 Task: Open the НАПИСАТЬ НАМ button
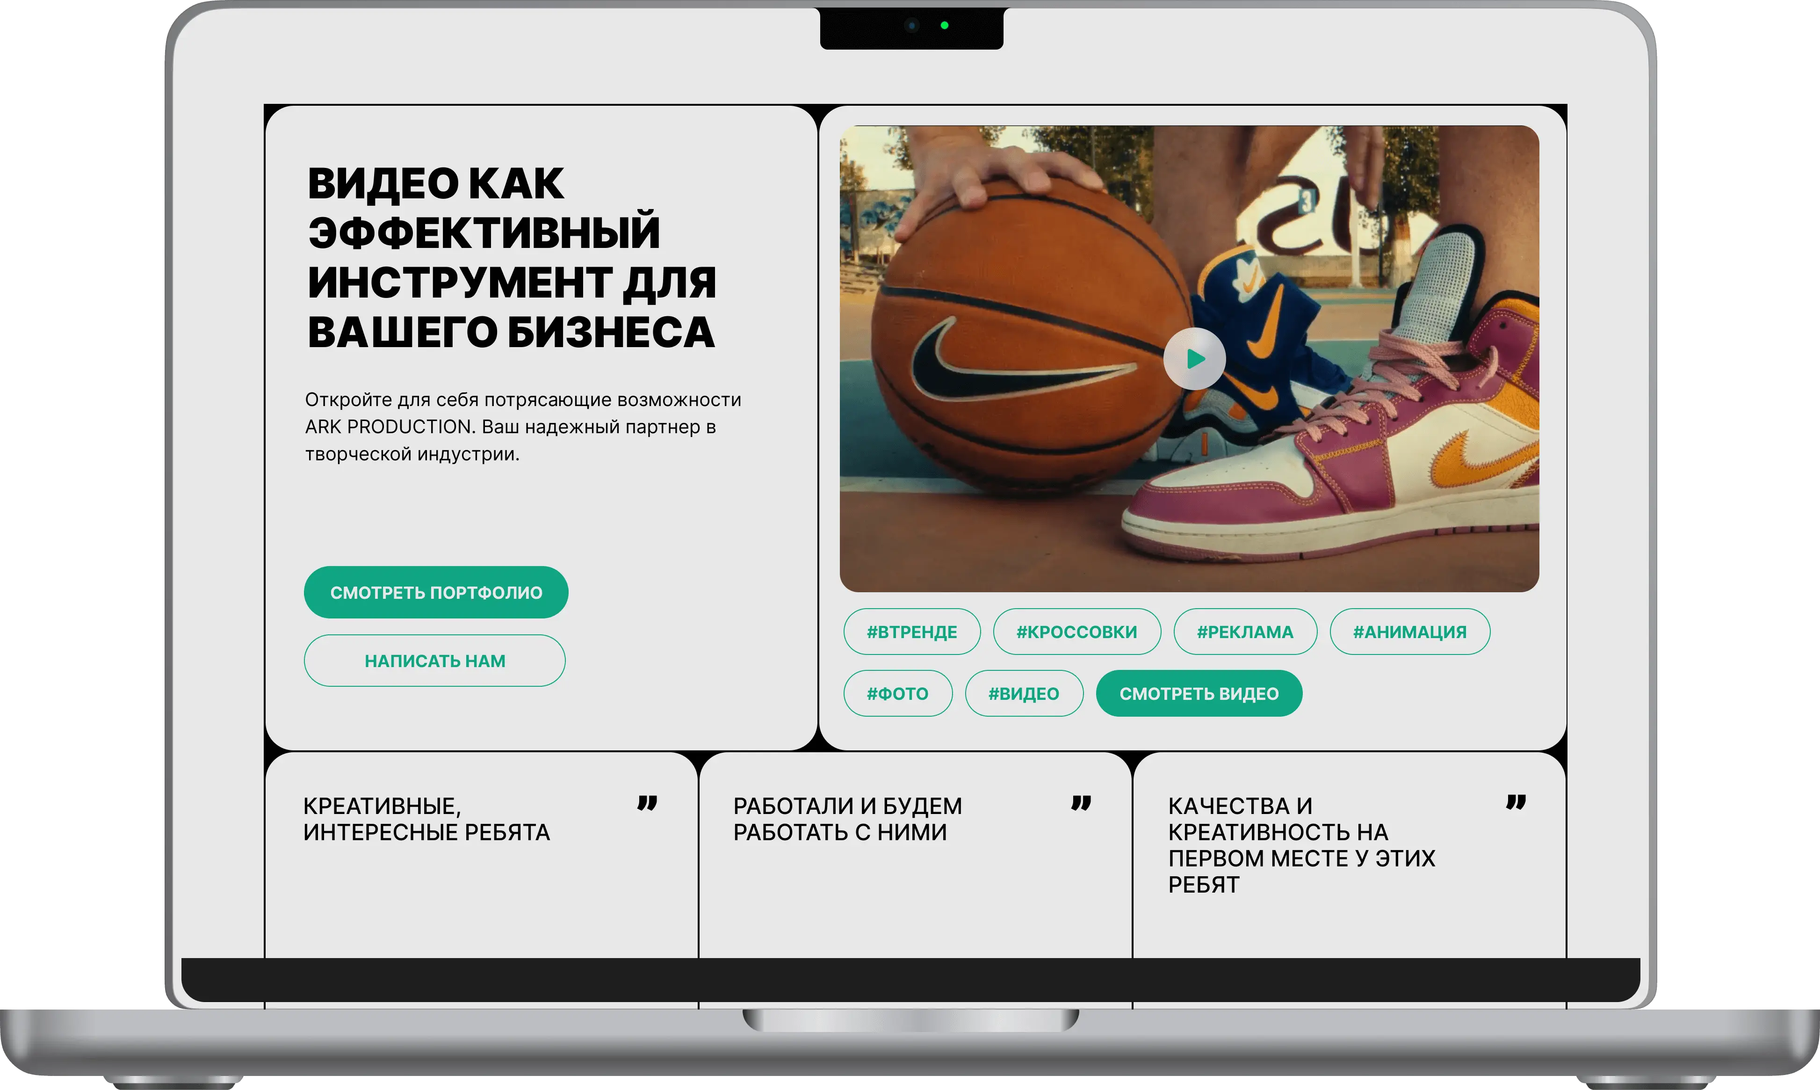click(x=434, y=661)
